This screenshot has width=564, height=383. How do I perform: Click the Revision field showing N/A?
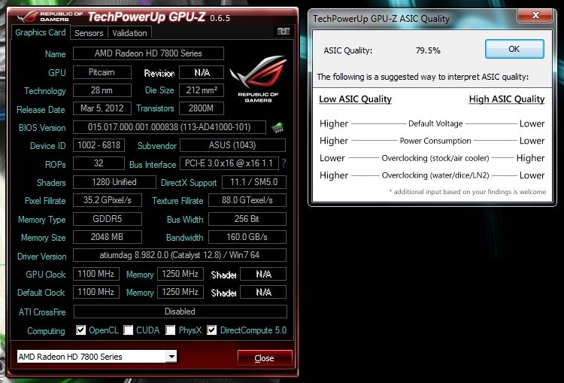point(202,72)
